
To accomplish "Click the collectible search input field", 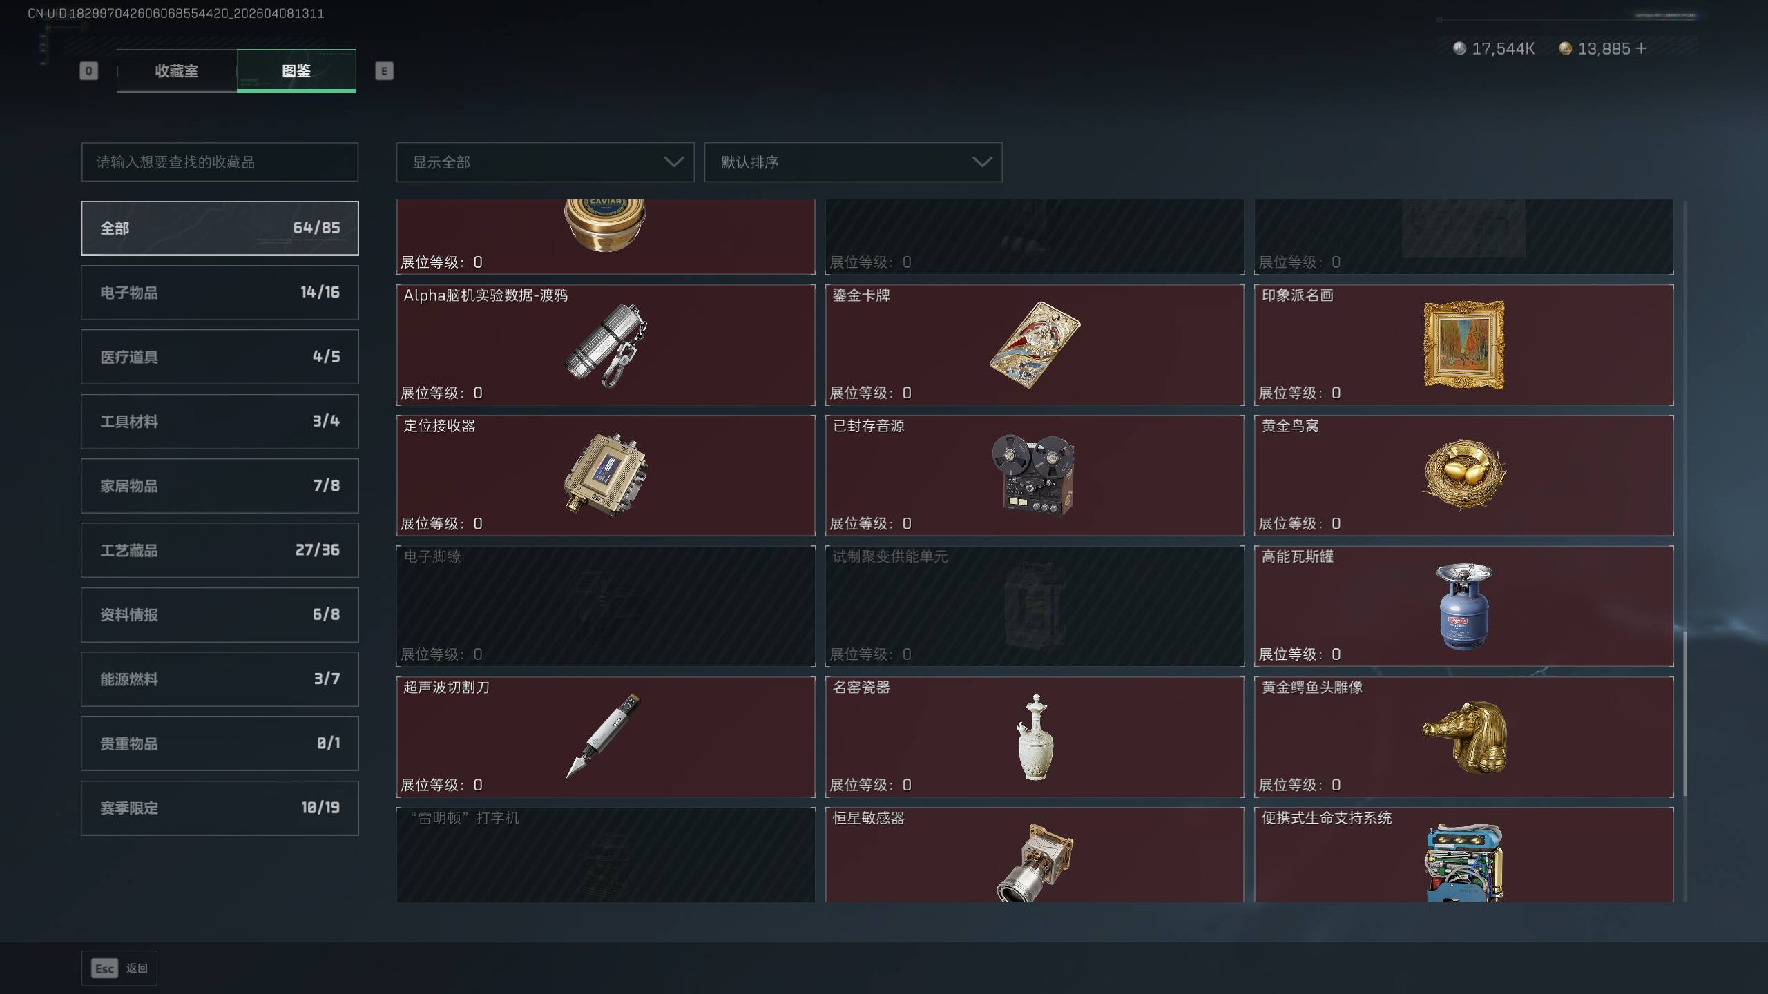I will (x=220, y=162).
